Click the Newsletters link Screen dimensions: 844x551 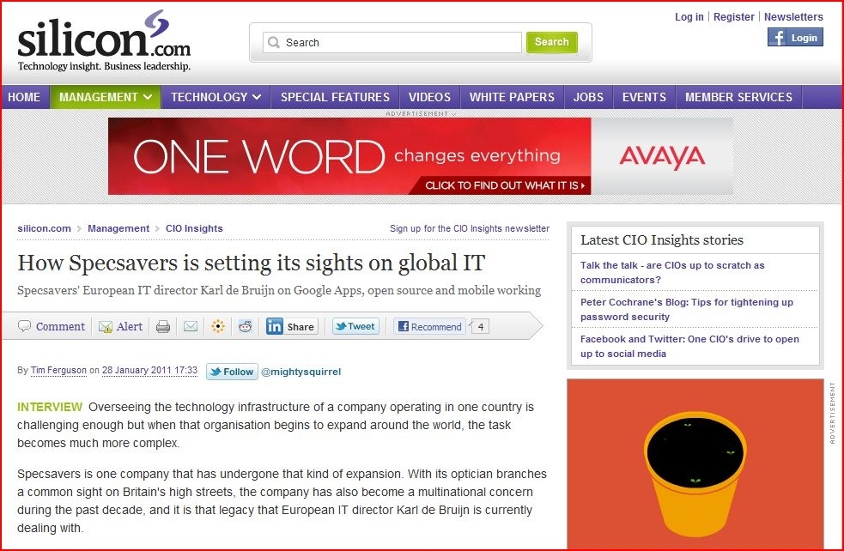point(793,16)
